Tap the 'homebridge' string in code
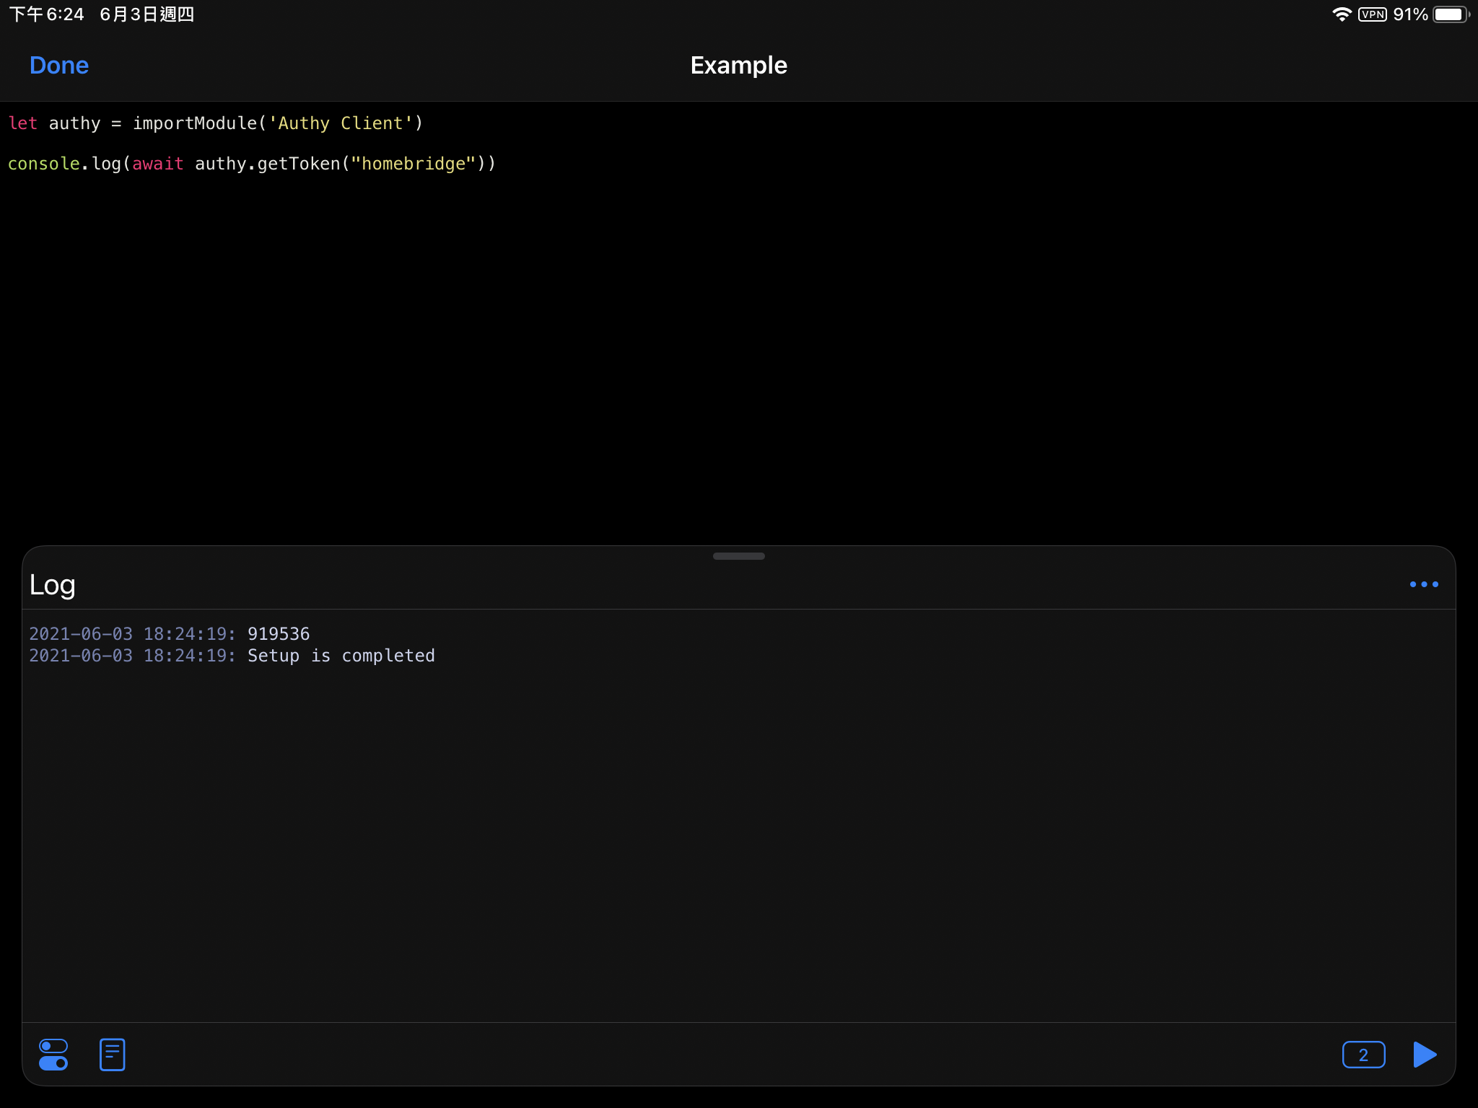Image resolution: width=1478 pixels, height=1108 pixels. (x=413, y=164)
